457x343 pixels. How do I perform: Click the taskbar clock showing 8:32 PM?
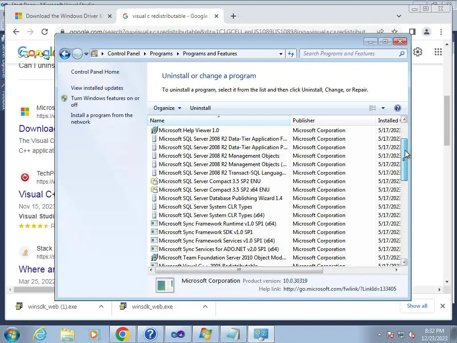coord(434,335)
